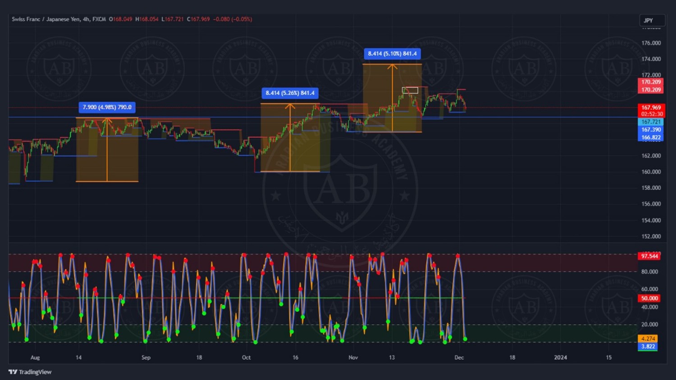Image resolution: width=676 pixels, height=380 pixels.
Task: Click the 13 date label on time axis
Action: tap(392, 357)
